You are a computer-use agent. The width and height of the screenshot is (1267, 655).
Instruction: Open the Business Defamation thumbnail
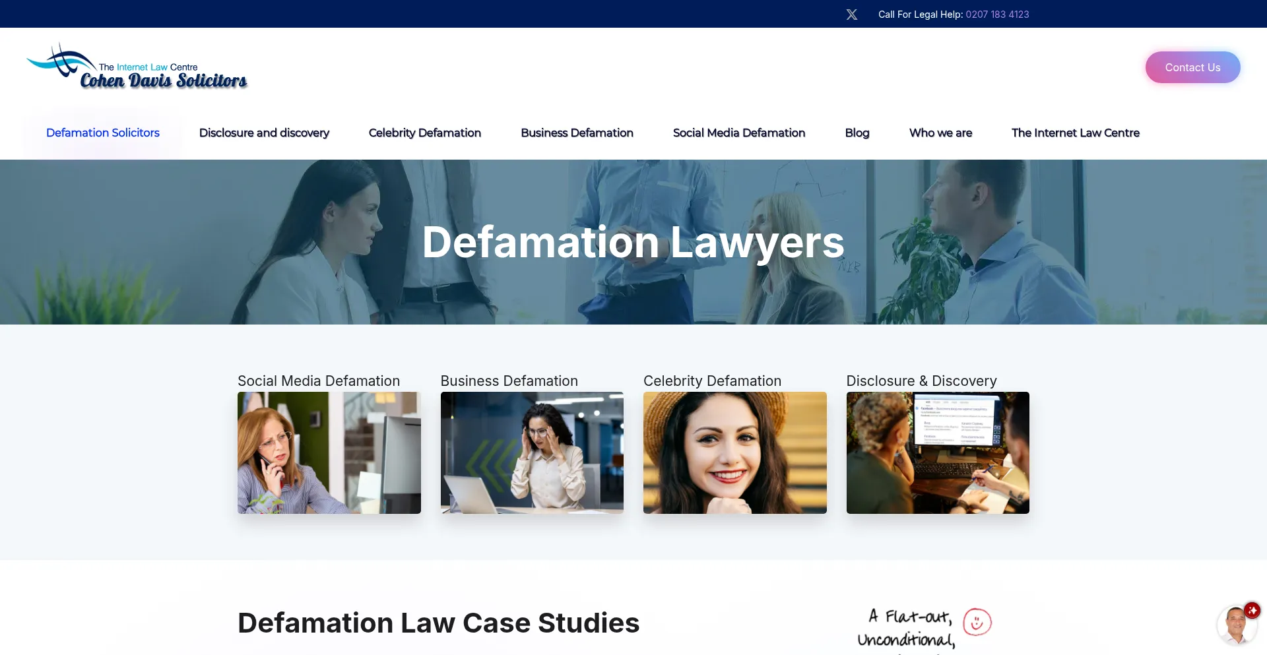coord(532,452)
